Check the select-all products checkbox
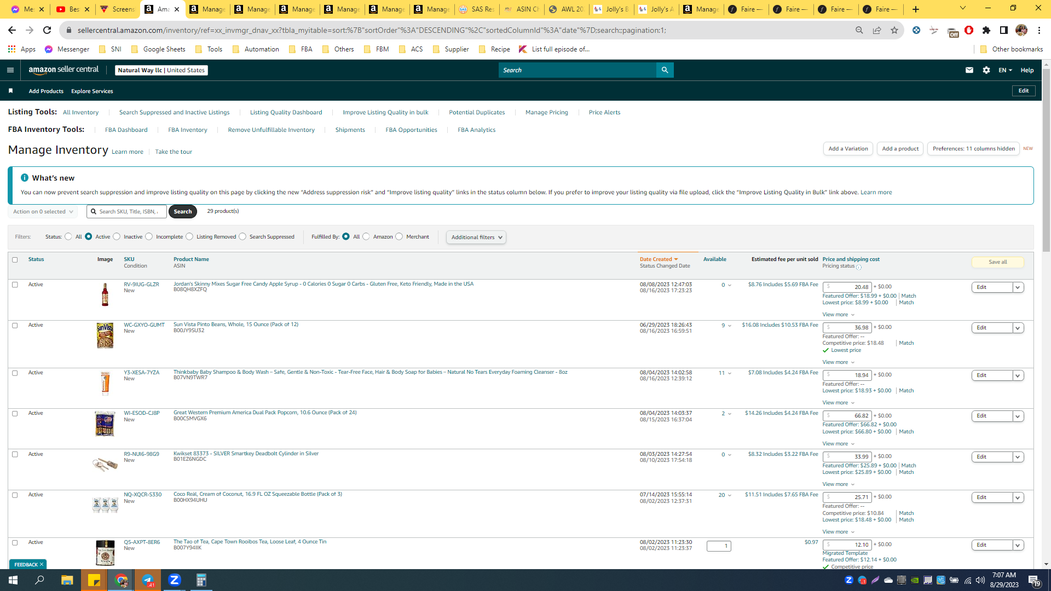This screenshot has width=1051, height=591. tap(15, 260)
